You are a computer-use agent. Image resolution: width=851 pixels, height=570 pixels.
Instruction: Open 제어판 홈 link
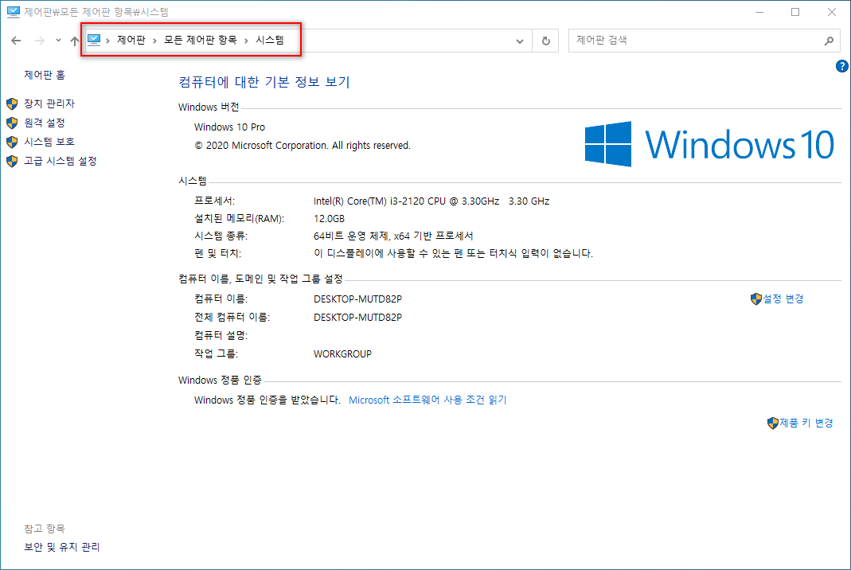click(x=45, y=75)
